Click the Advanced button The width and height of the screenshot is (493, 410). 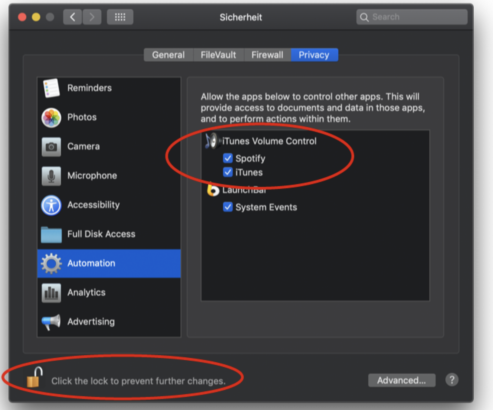402,380
